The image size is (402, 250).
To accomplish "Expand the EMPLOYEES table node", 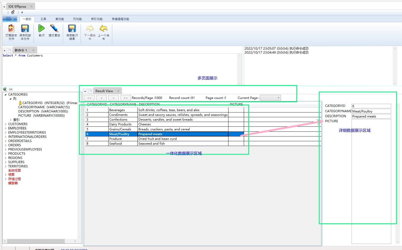I will [x=6, y=128].
